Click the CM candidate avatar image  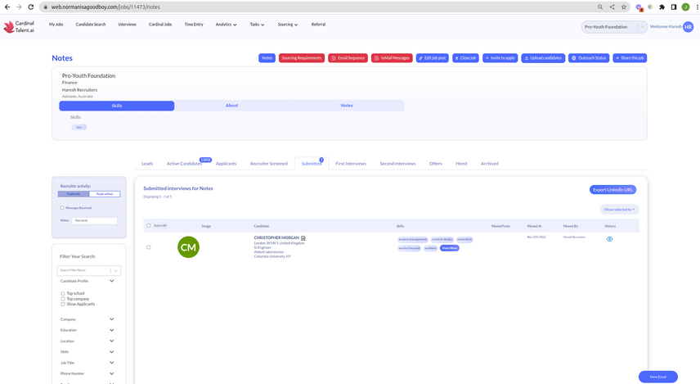pos(188,246)
